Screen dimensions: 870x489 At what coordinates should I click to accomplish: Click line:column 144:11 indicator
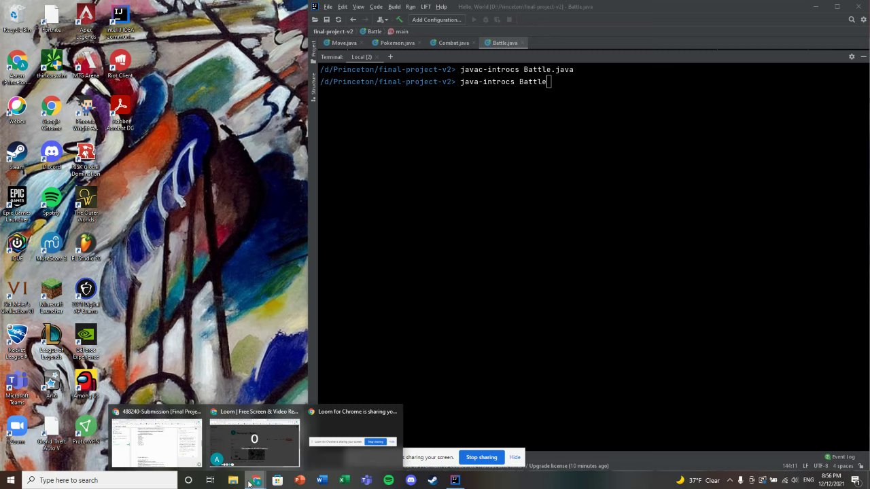click(790, 466)
